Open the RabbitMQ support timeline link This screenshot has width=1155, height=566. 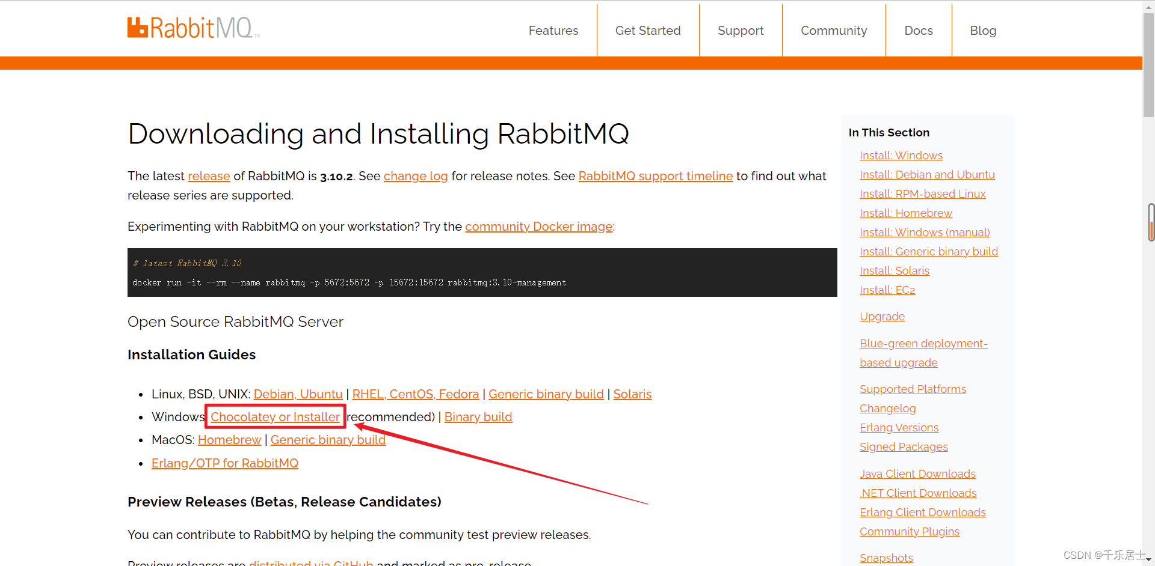coord(656,176)
